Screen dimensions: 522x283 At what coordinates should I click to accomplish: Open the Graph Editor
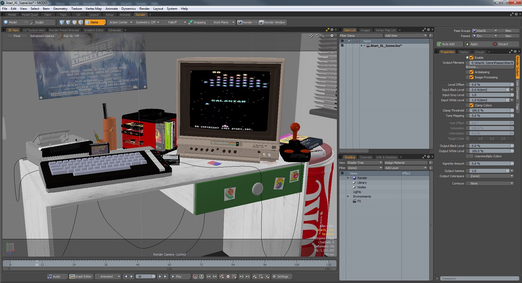pos(81,276)
